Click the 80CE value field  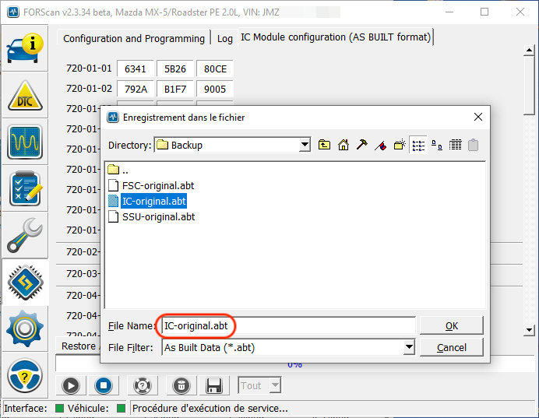pos(215,68)
